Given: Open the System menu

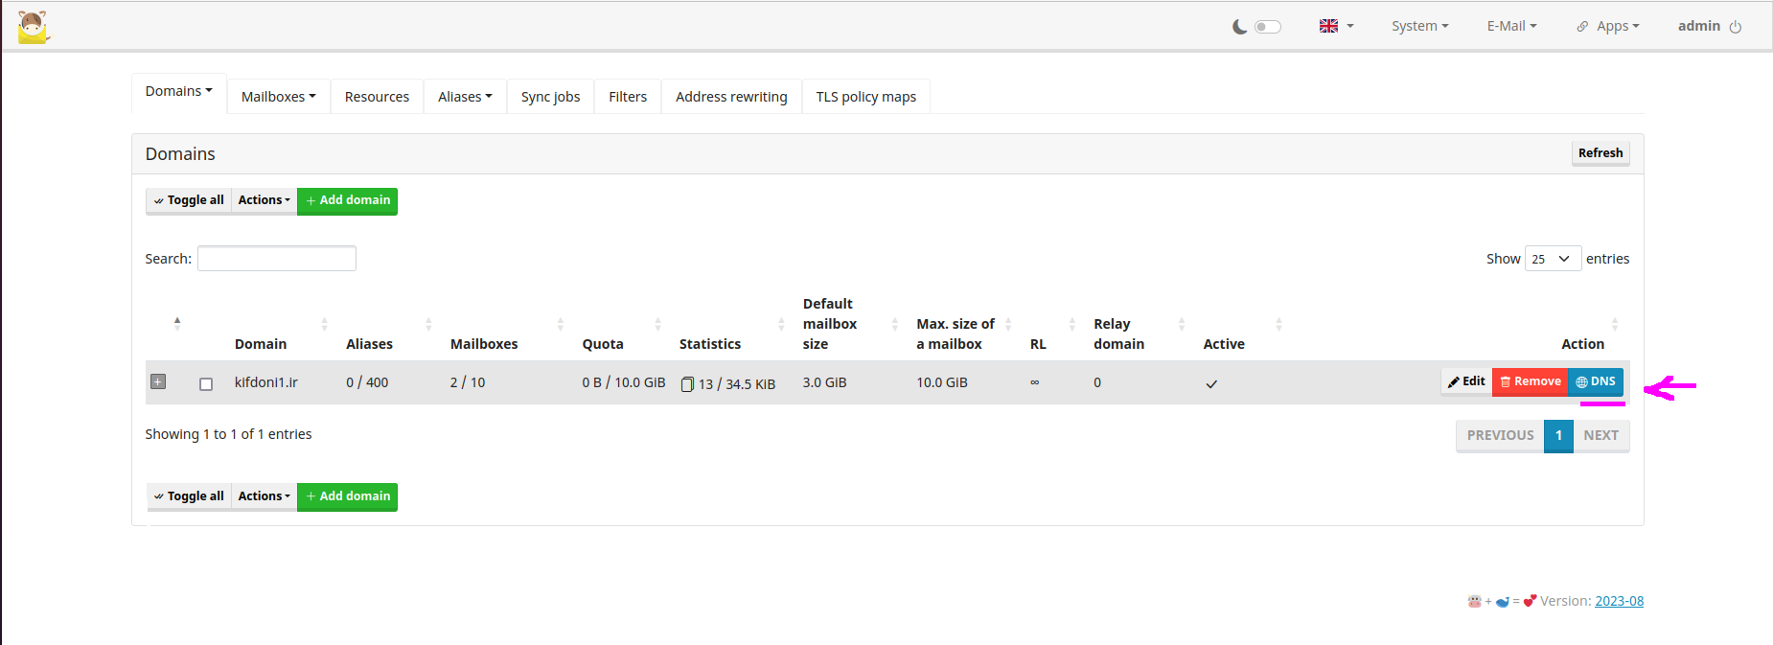Looking at the screenshot, I should tap(1419, 26).
